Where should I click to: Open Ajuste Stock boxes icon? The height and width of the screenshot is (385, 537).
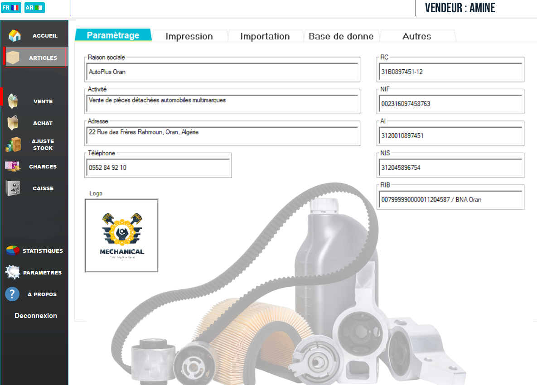click(13, 144)
